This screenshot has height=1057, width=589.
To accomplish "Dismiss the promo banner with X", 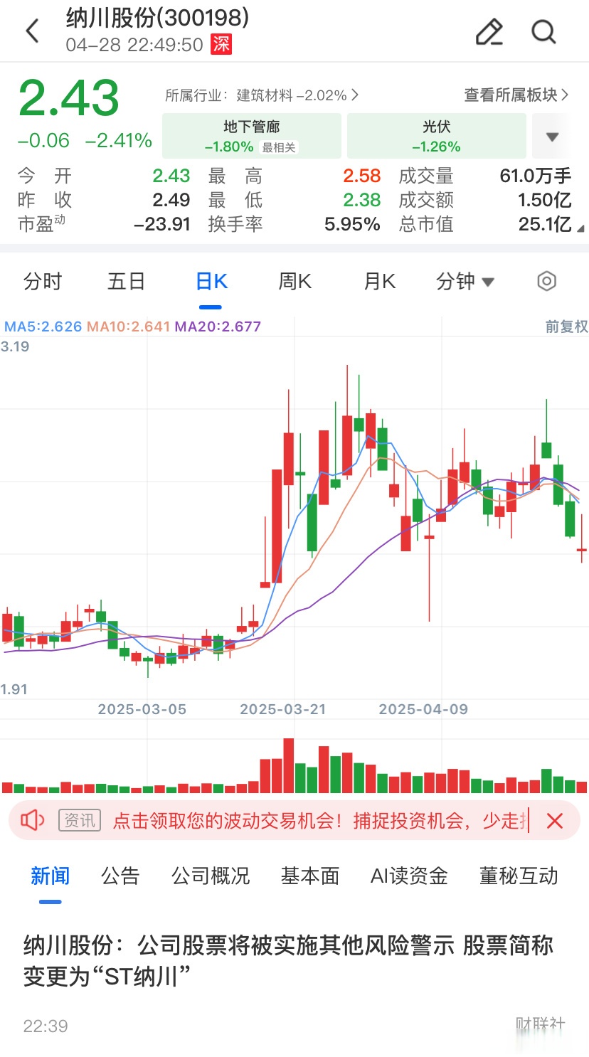I will tap(555, 821).
